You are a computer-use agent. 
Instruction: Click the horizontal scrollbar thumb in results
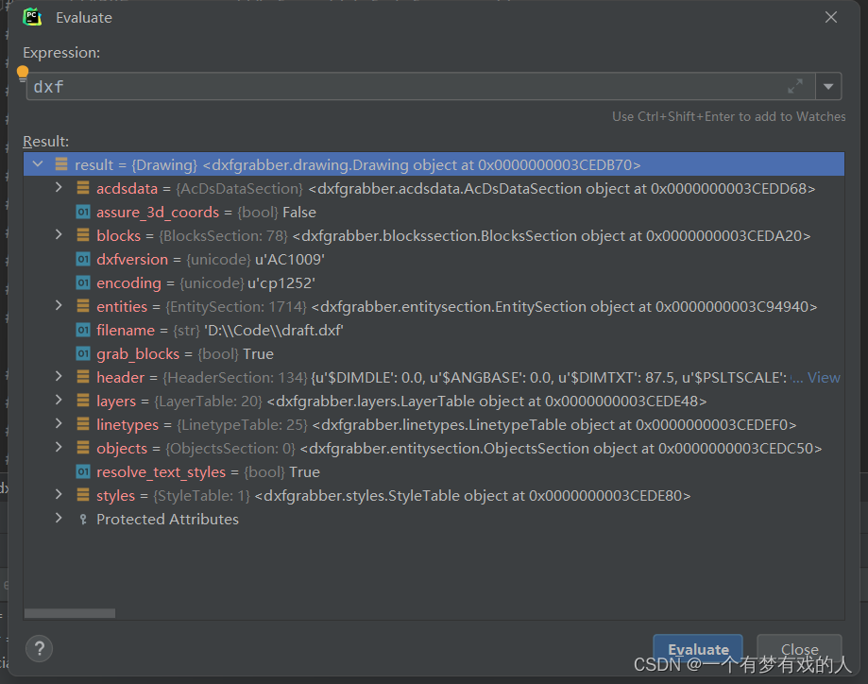[x=70, y=613]
